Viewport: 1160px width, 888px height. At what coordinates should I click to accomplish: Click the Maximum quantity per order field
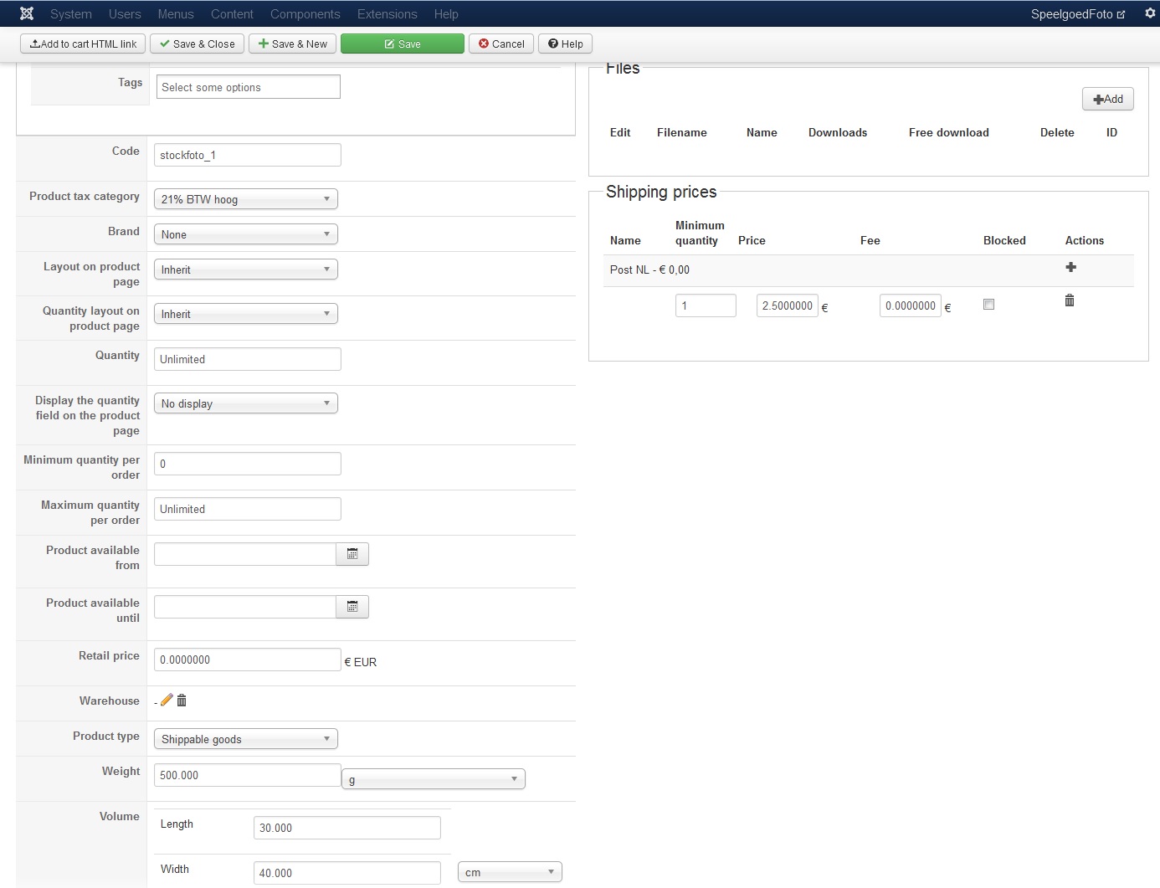[248, 509]
